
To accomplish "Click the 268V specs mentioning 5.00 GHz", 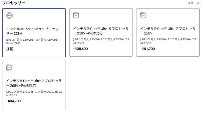I will tap(34, 93).
